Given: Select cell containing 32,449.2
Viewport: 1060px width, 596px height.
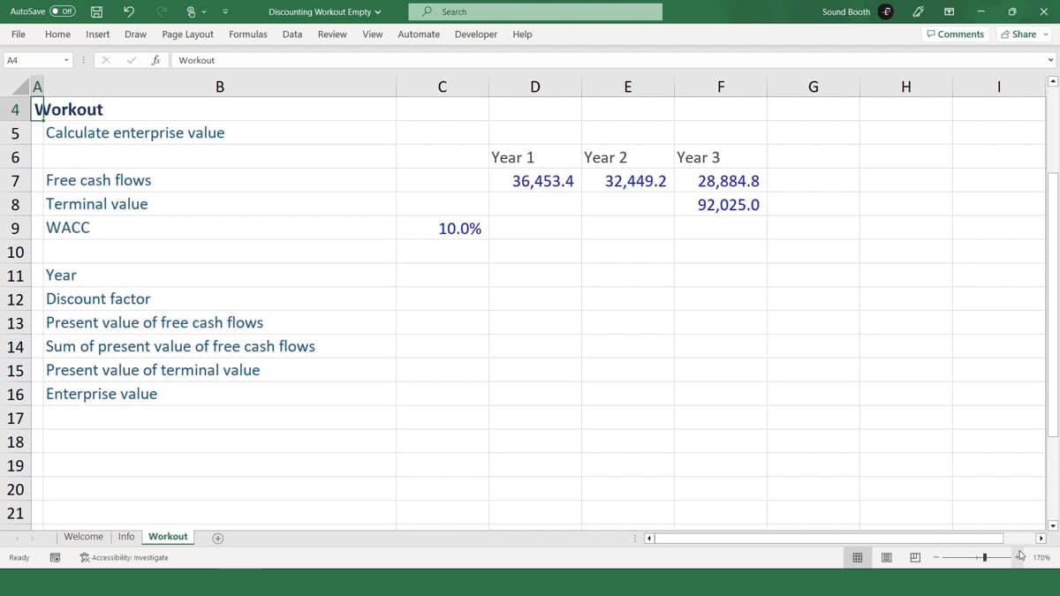Looking at the screenshot, I should [627, 181].
